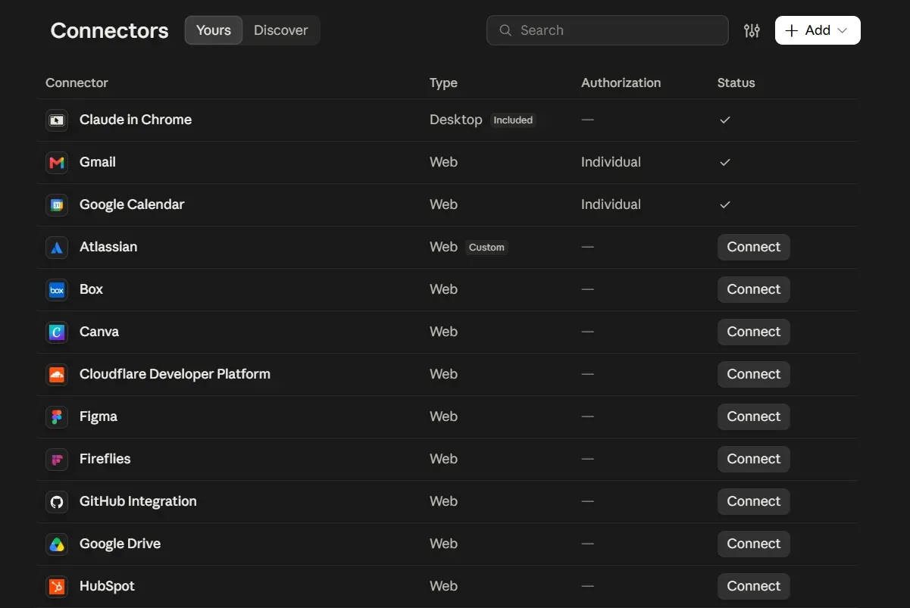Connect the Canva connector

(754, 332)
